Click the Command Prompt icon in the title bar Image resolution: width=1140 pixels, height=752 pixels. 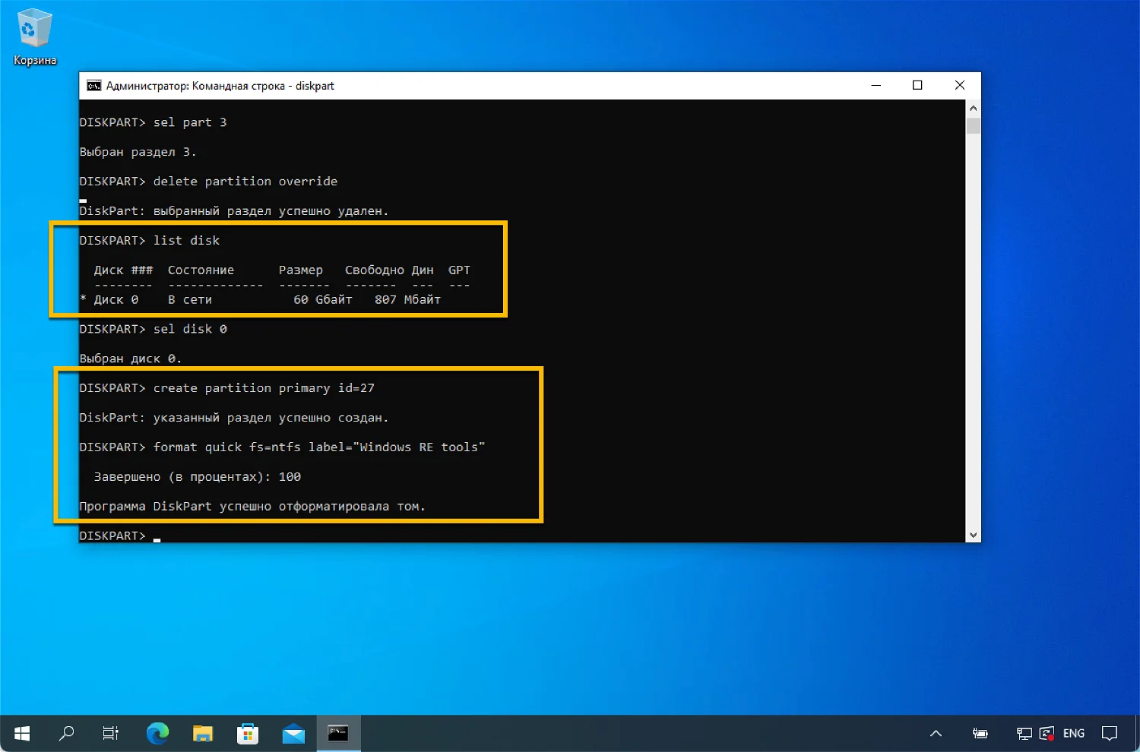point(93,85)
